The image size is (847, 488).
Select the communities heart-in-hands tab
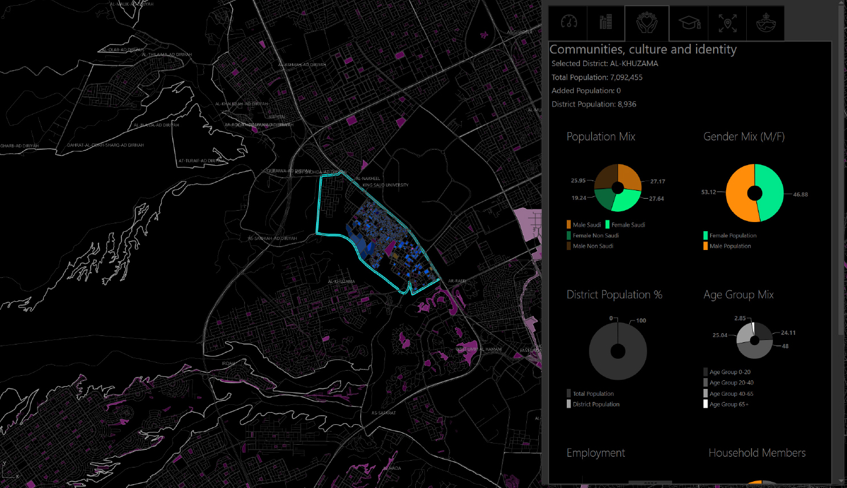coord(646,23)
